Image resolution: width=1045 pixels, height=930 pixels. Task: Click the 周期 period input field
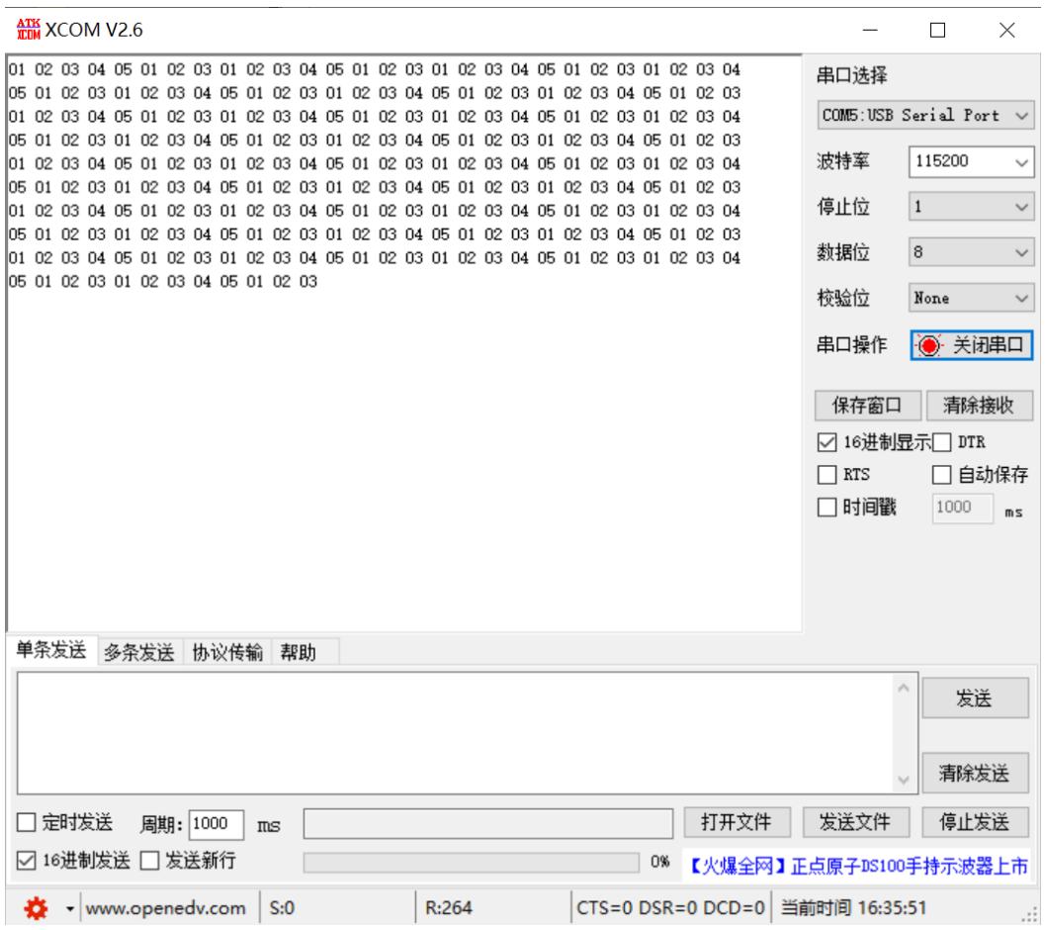[216, 824]
